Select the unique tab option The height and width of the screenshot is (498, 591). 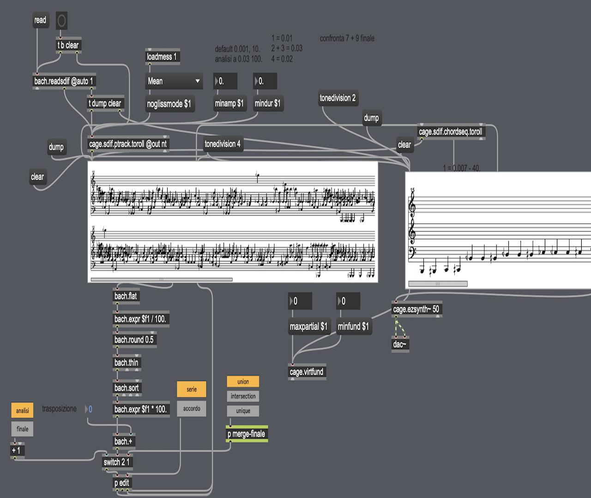tap(243, 411)
